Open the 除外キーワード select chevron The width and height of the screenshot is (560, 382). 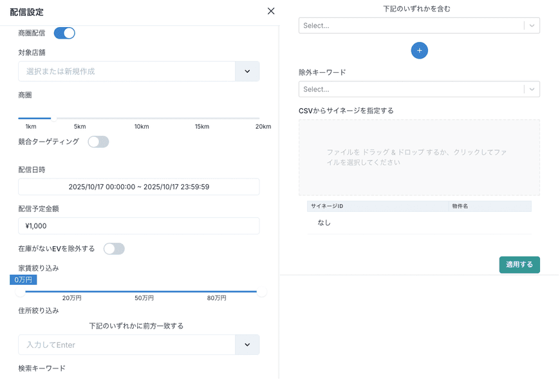point(532,90)
